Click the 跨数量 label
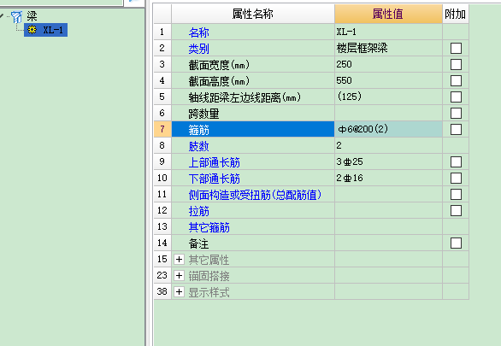Screen dimensions: 501x346 point(203,114)
